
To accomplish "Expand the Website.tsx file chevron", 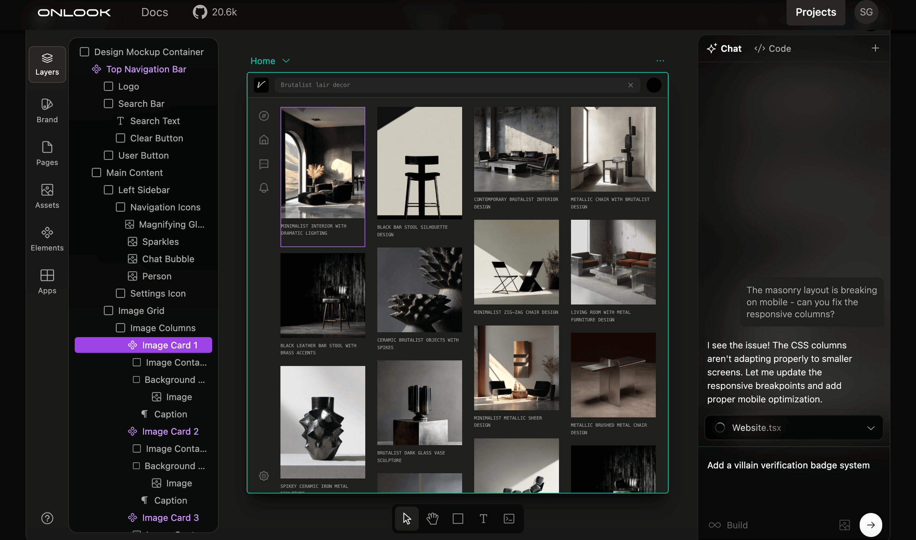I will [871, 428].
